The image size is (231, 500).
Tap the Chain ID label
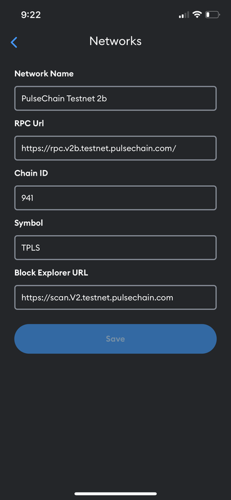click(31, 173)
